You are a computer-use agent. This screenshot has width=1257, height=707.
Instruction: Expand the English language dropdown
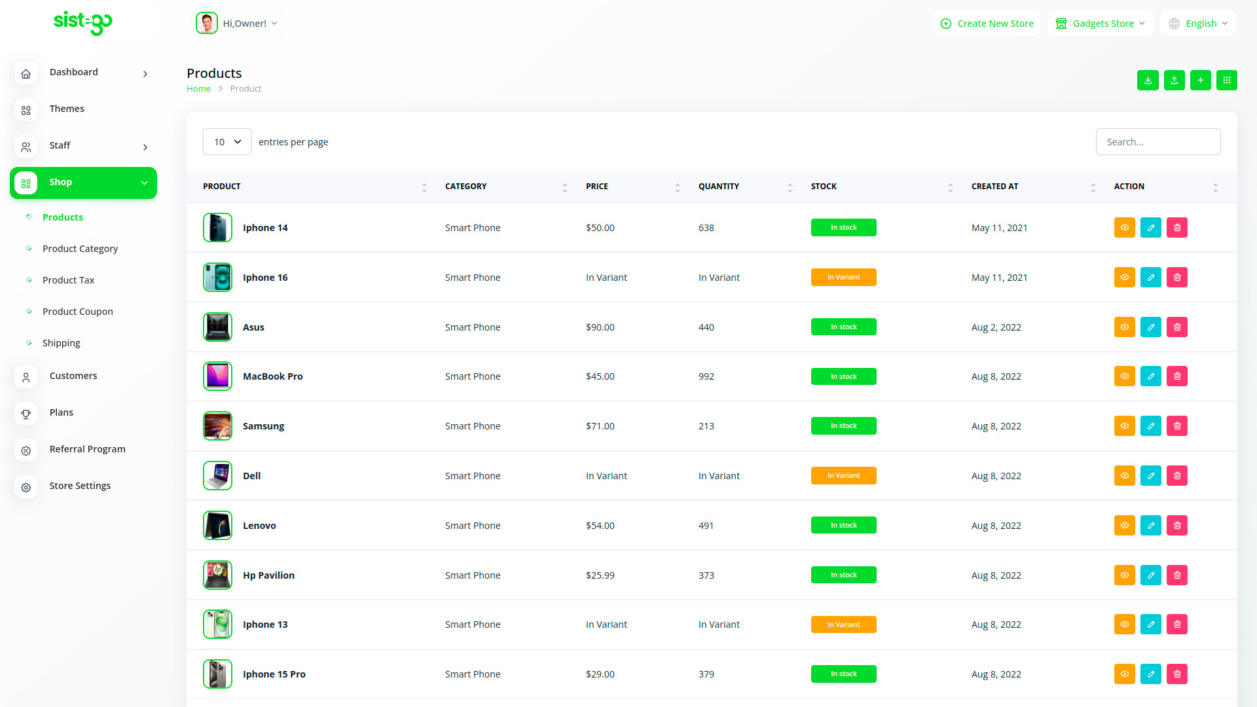pyautogui.click(x=1199, y=24)
